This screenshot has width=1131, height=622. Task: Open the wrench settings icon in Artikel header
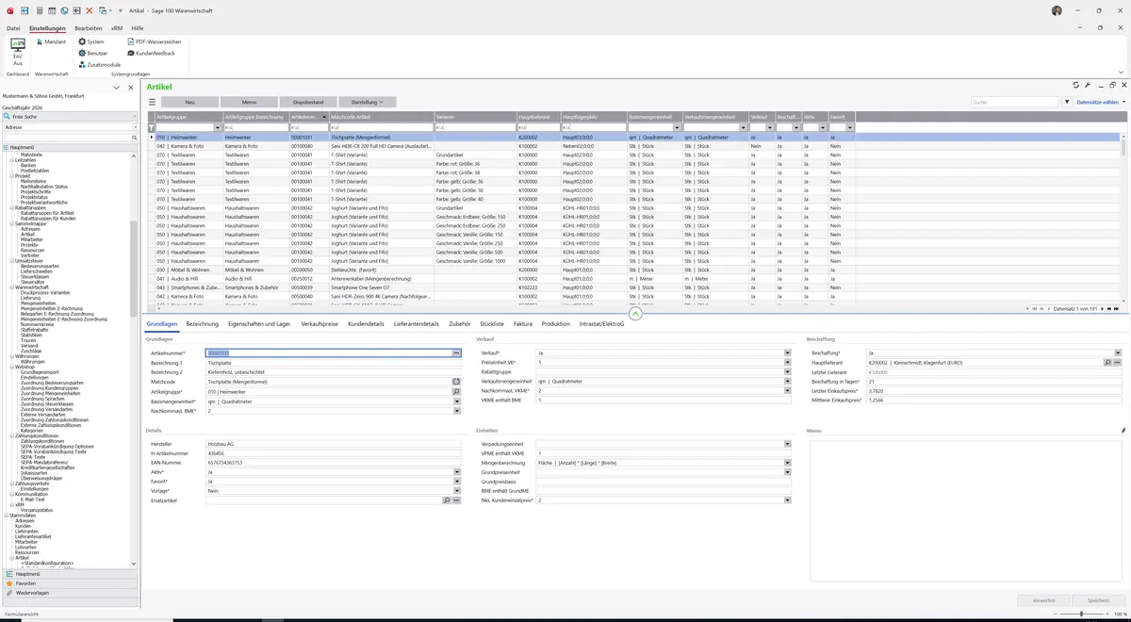point(1088,86)
